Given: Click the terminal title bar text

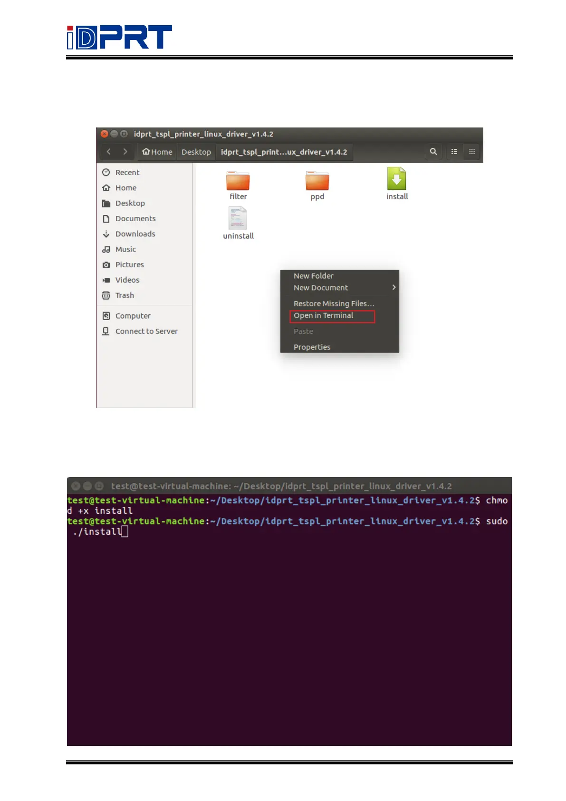Looking at the screenshot, I should (x=281, y=486).
